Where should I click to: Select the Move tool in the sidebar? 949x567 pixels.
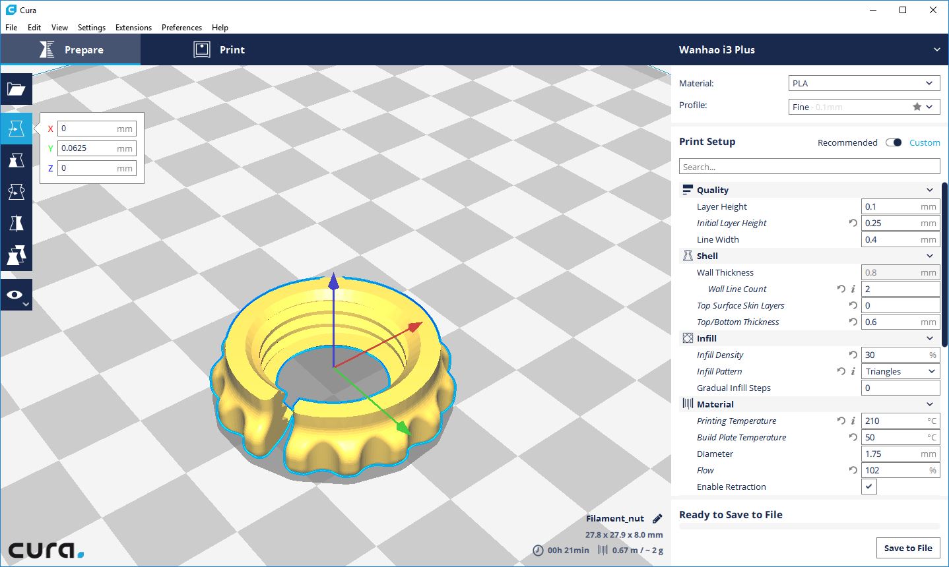(16, 129)
